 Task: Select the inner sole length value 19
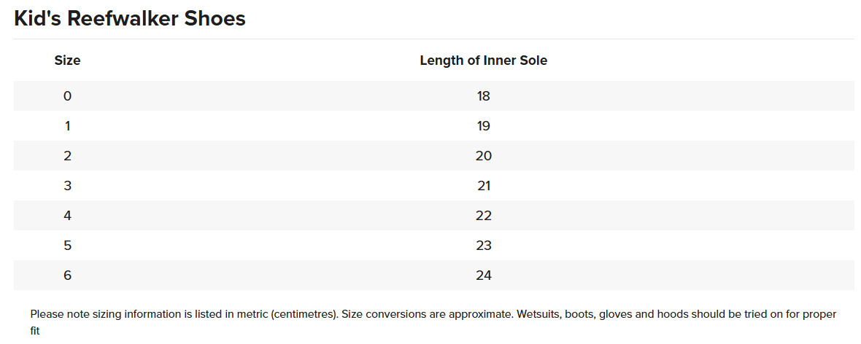[483, 125]
